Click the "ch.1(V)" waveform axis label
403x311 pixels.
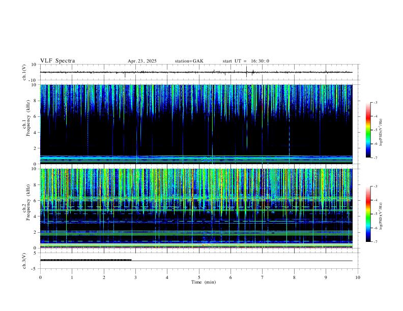tap(24, 72)
